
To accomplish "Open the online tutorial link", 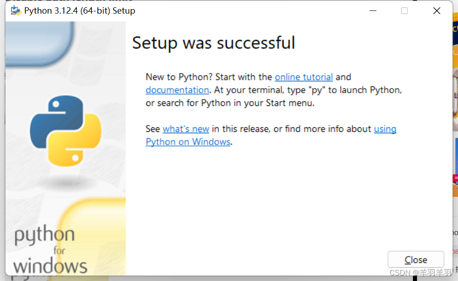I will (304, 77).
